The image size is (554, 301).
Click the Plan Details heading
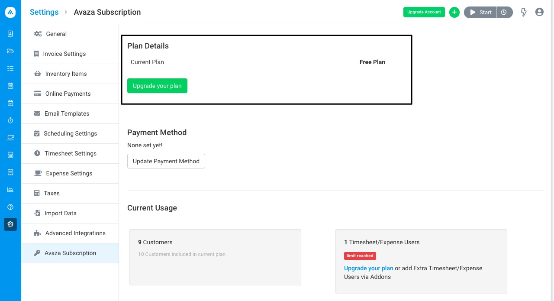pos(148,46)
